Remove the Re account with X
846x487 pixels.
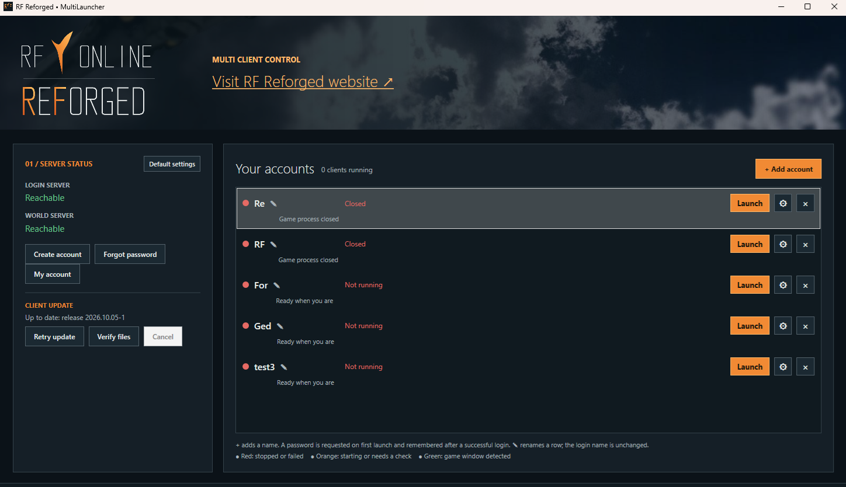coord(805,203)
